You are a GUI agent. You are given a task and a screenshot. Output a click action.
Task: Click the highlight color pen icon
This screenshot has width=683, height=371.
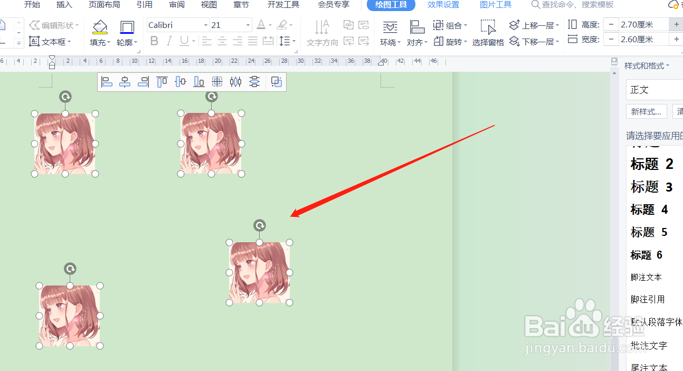tap(281, 25)
